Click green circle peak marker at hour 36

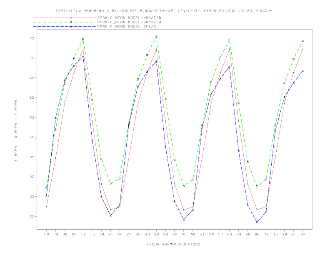coord(156,37)
